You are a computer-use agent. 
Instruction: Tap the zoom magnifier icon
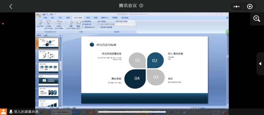click(257, 19)
